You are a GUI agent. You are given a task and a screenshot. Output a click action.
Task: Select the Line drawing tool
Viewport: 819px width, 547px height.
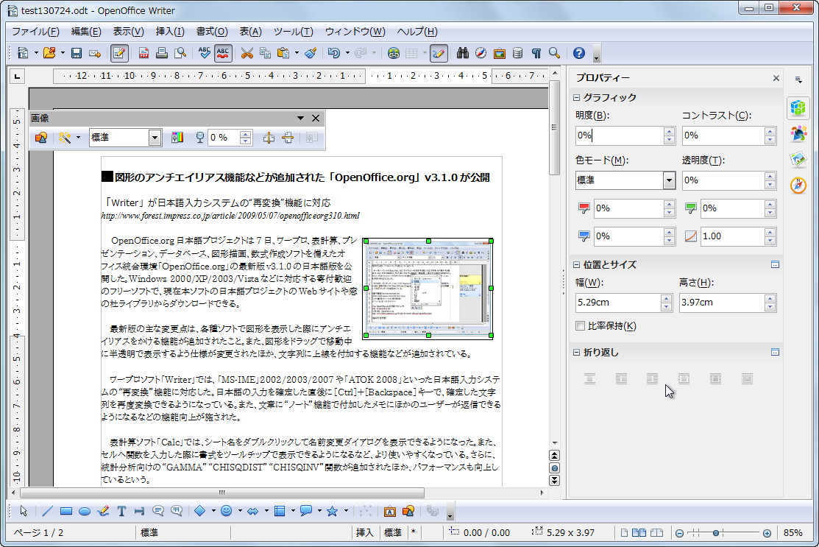click(x=48, y=511)
